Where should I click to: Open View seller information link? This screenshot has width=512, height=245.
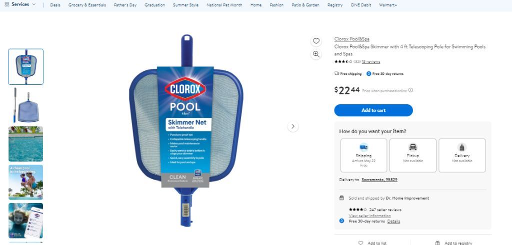369,216
